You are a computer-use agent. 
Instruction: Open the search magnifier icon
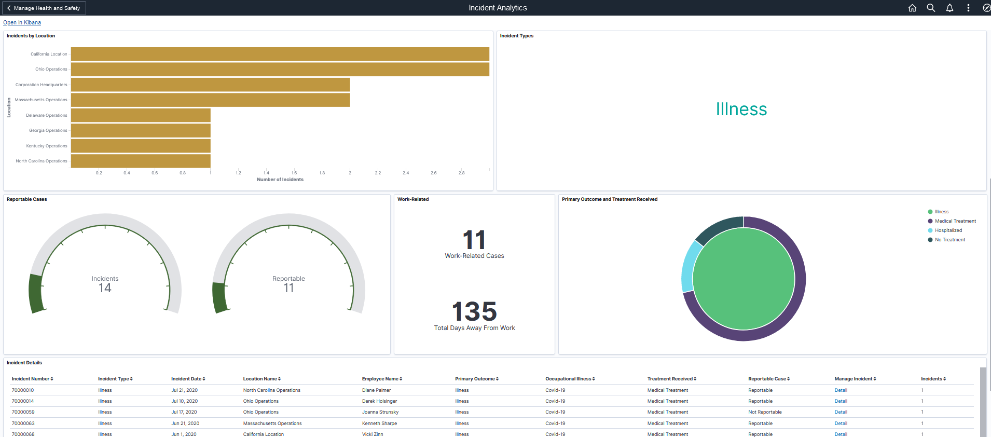tap(931, 8)
